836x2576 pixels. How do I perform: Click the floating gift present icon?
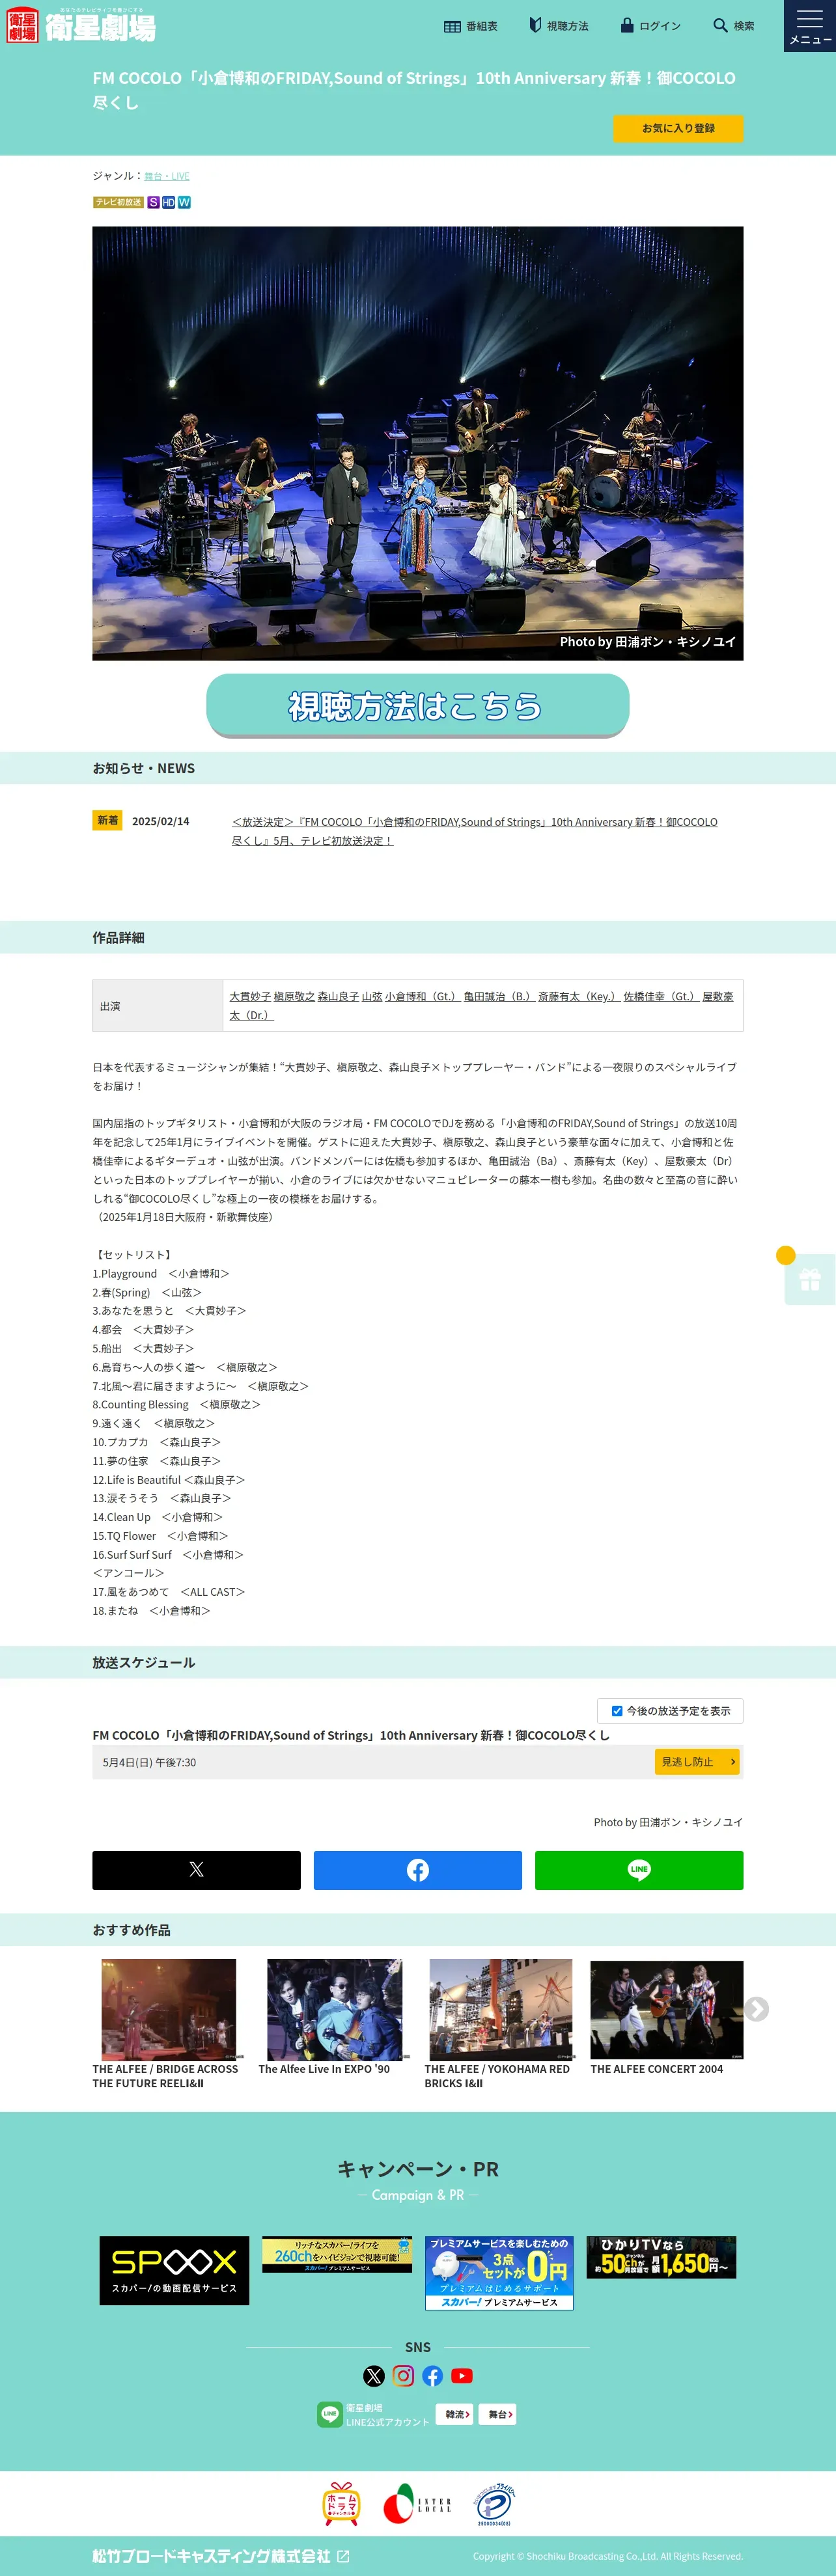[x=810, y=1279]
